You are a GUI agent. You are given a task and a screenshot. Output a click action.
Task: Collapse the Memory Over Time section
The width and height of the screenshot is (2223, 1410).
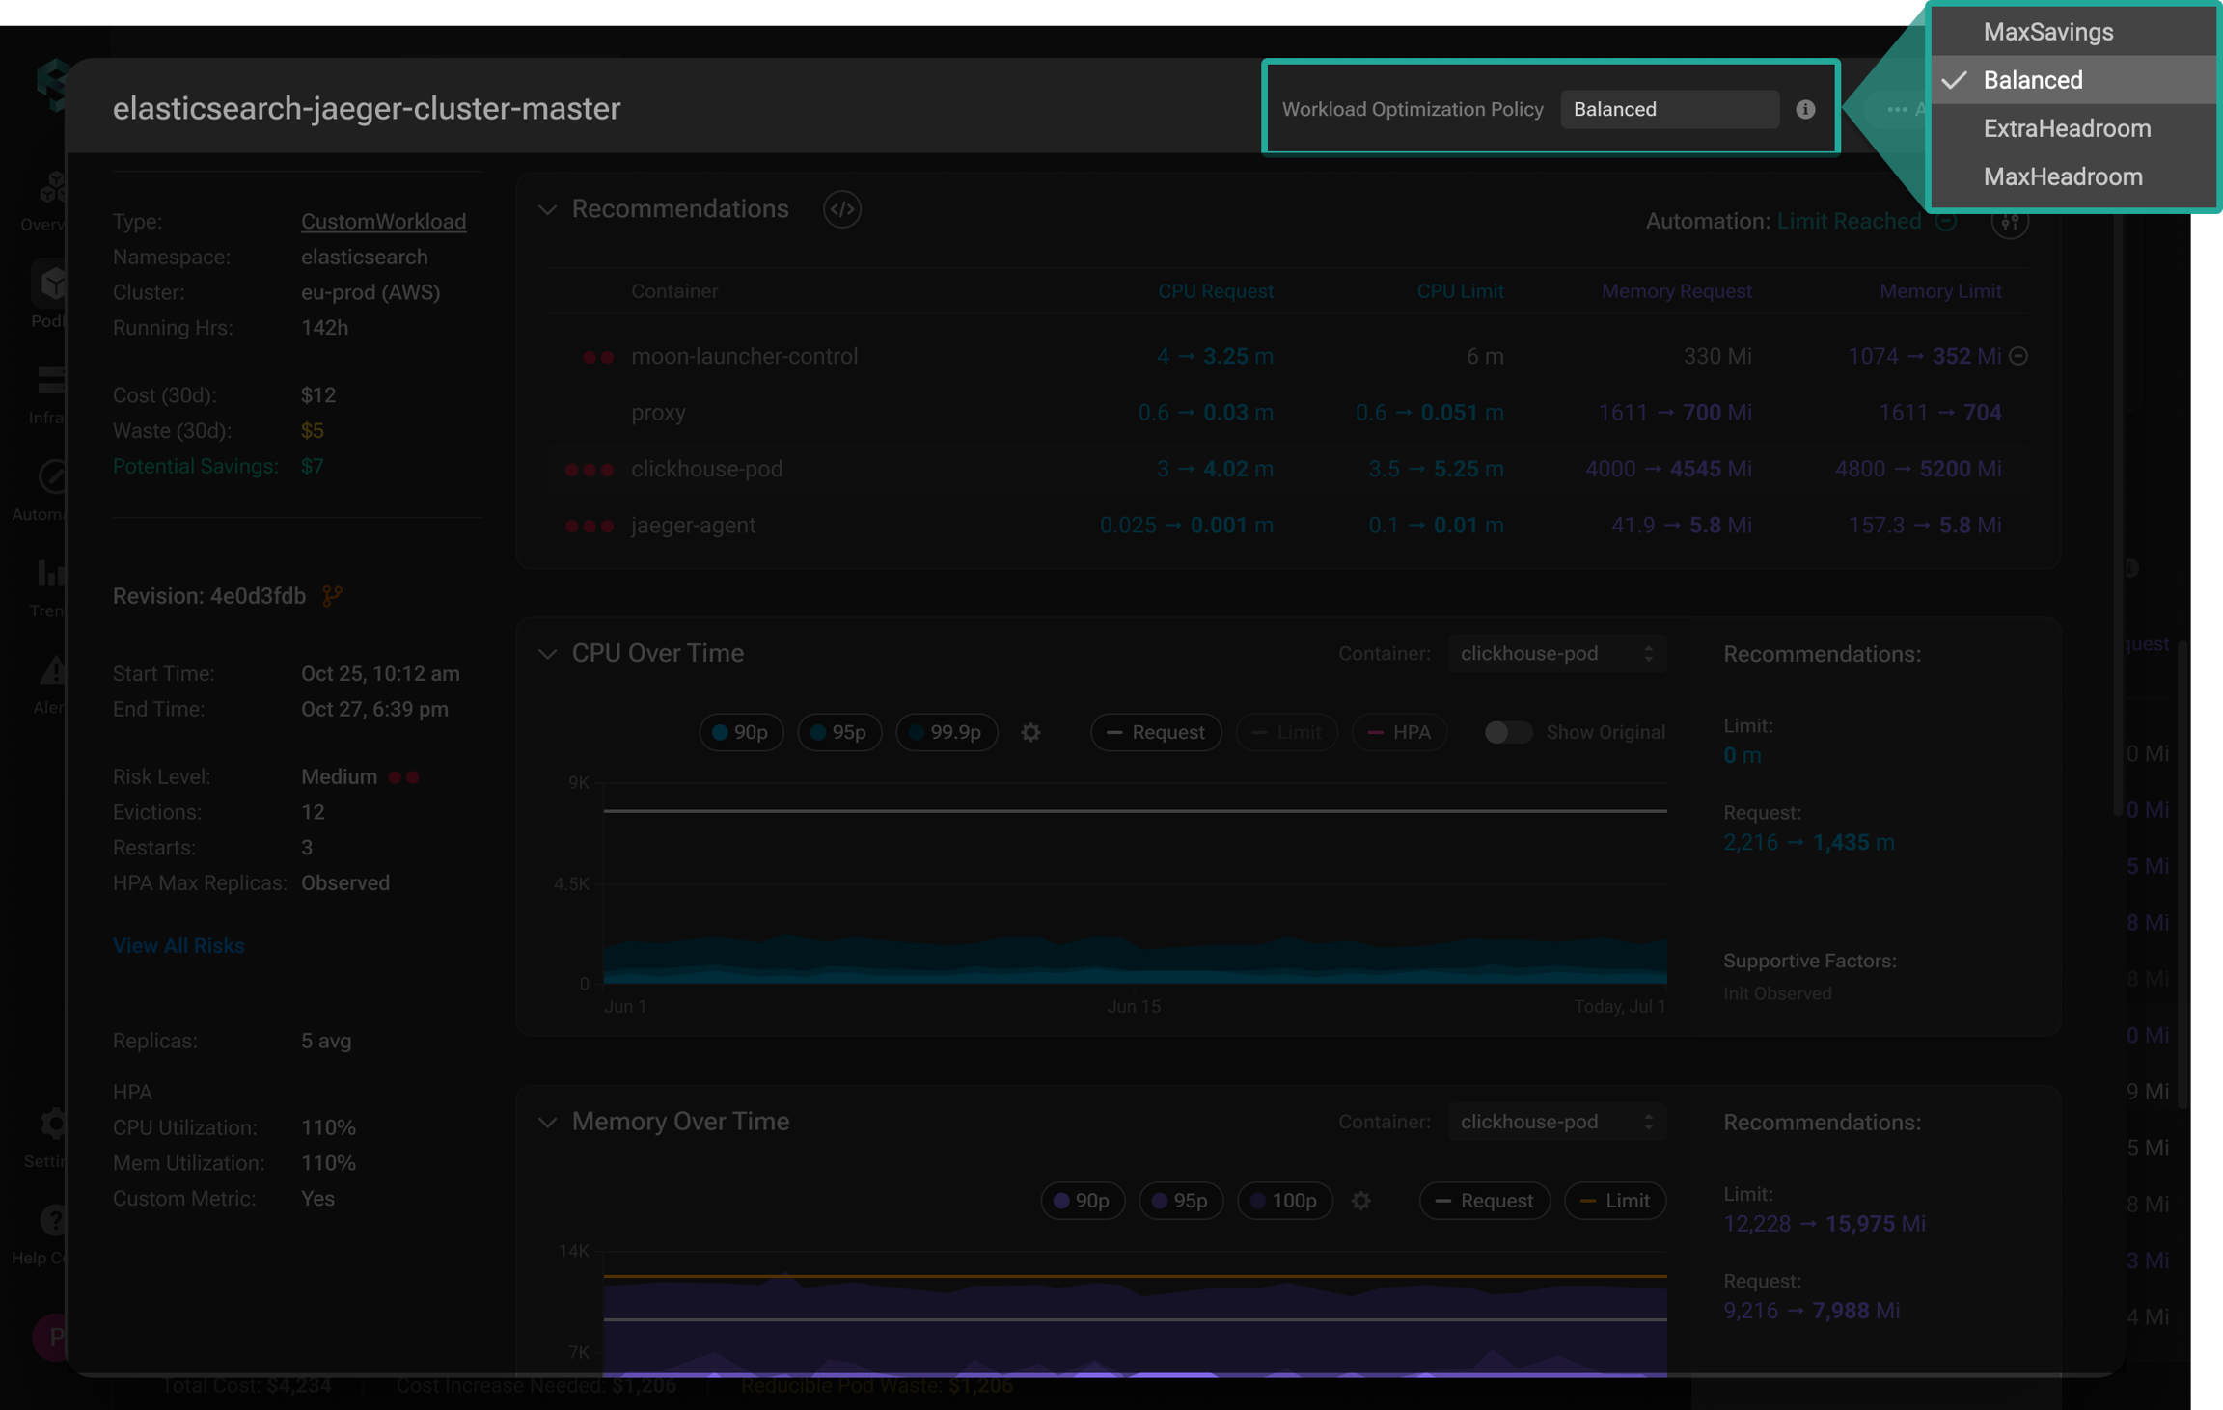tap(547, 1122)
